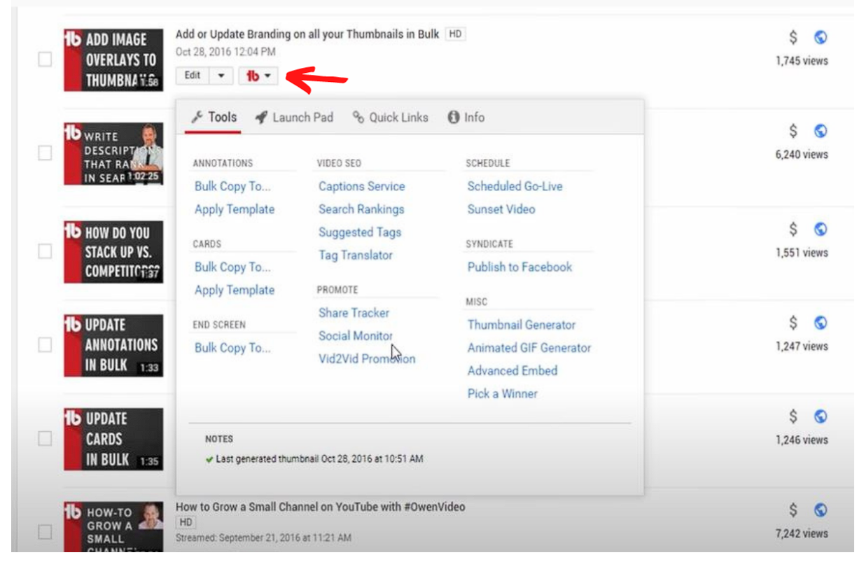
Task: Check the checkbox for the top video
Action: (44, 60)
